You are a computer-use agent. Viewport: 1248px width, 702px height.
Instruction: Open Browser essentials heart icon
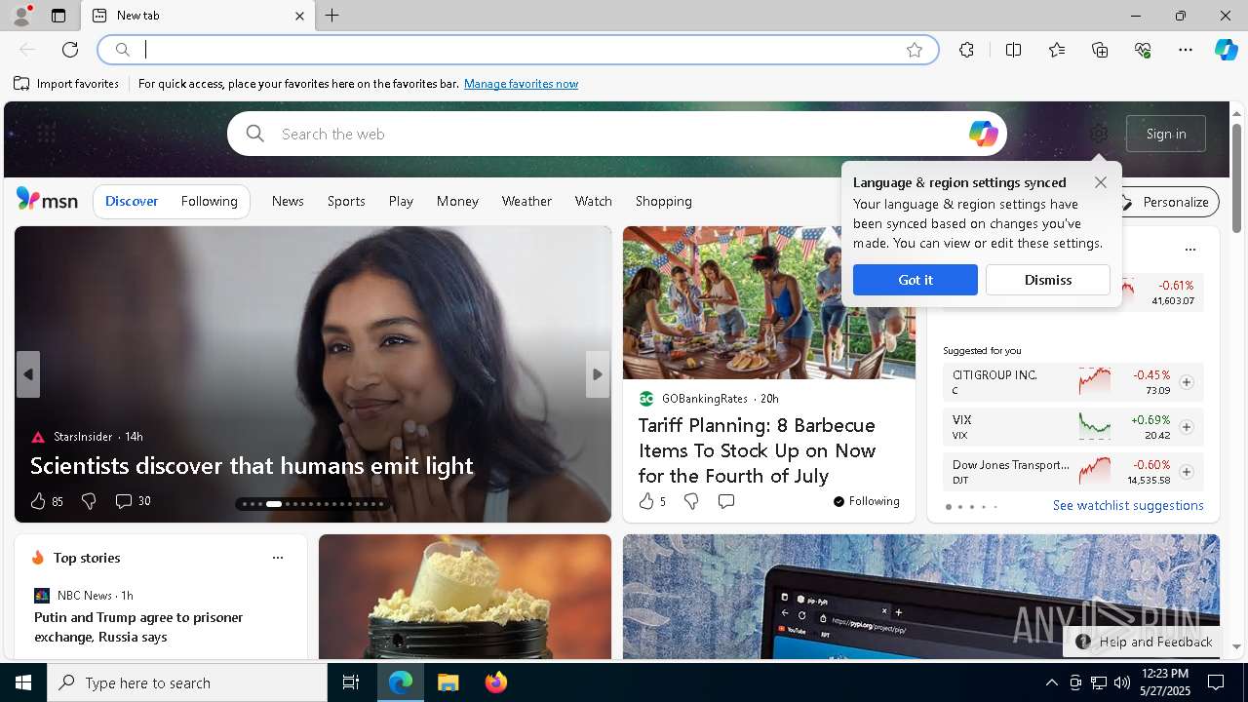tap(1143, 50)
